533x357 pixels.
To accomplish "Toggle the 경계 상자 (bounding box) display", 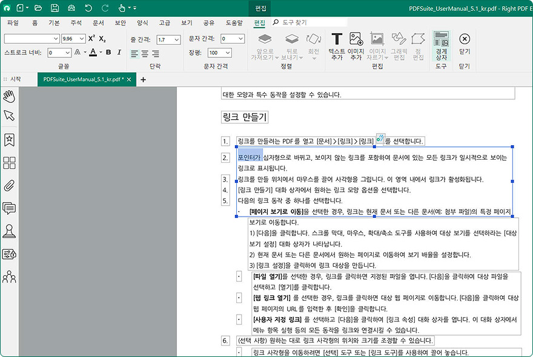I will [x=441, y=46].
